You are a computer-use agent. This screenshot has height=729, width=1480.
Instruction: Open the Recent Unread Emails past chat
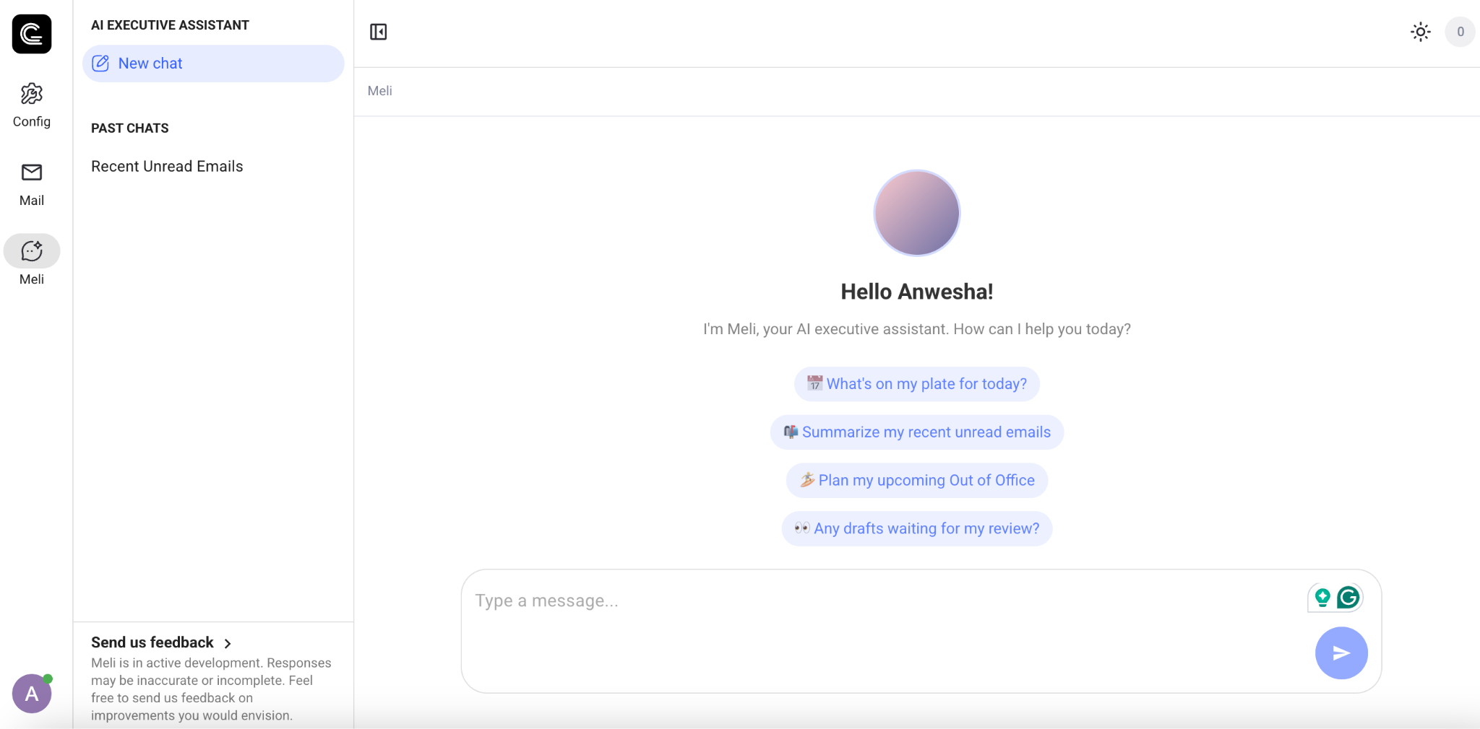click(x=166, y=166)
